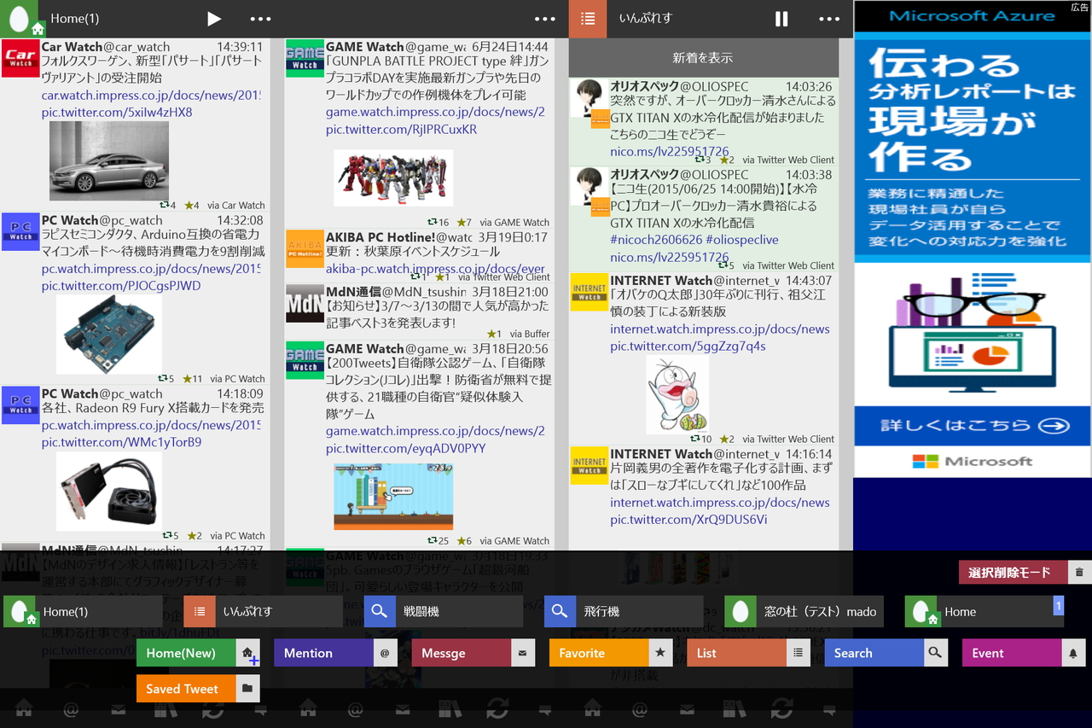Add a Home(New) column
The image size is (1092, 728).
(x=198, y=653)
